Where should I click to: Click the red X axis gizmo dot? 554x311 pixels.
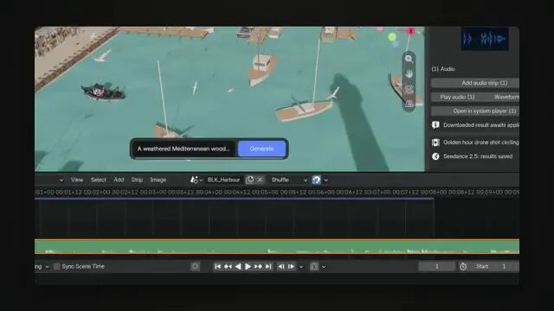click(x=411, y=31)
